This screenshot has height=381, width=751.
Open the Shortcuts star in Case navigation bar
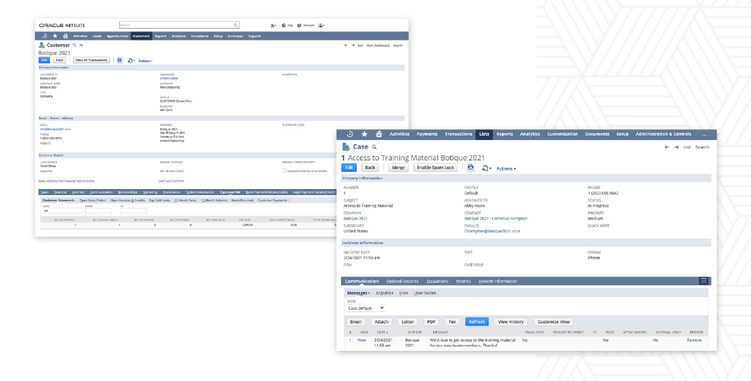click(364, 134)
